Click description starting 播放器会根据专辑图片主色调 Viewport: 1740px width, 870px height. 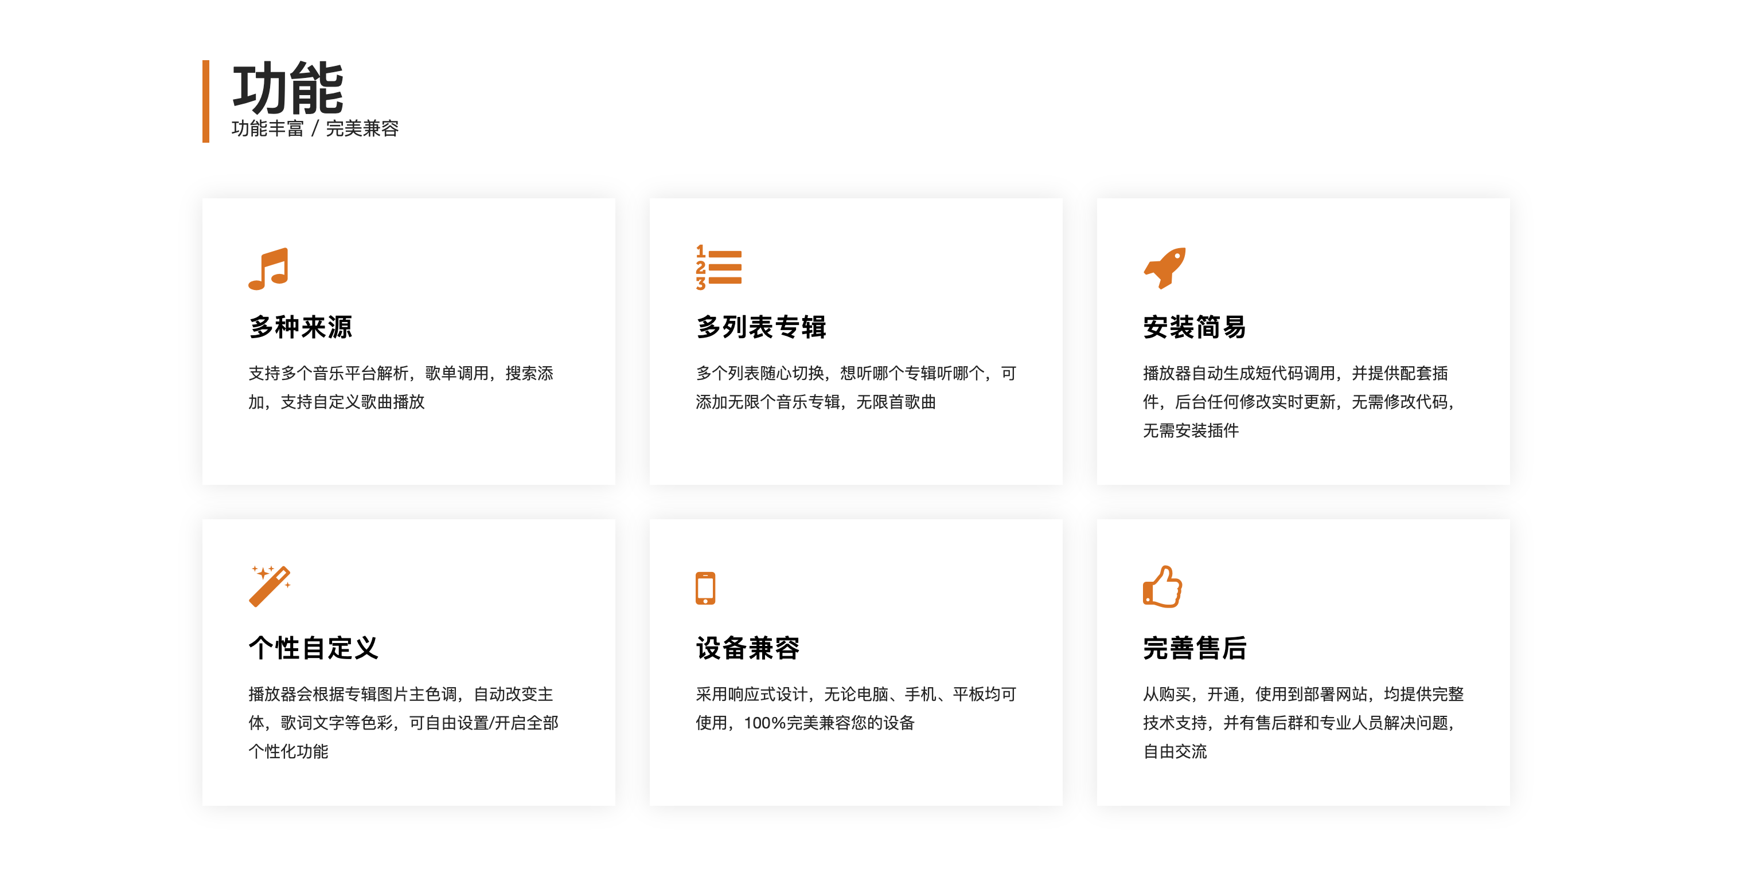tap(403, 723)
